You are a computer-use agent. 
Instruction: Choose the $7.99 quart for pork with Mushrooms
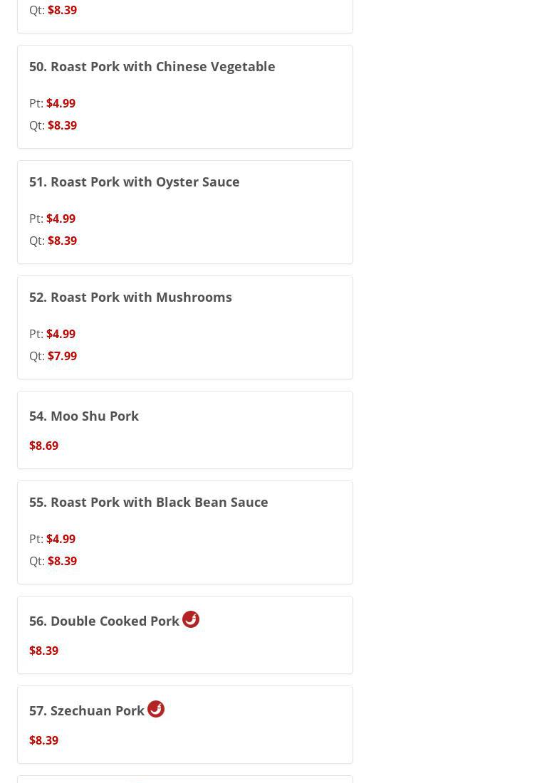[x=62, y=356]
